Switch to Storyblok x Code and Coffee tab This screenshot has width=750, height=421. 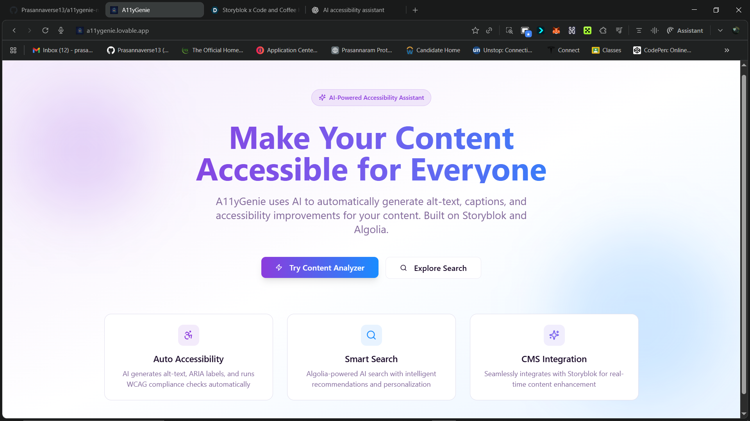coord(256,10)
